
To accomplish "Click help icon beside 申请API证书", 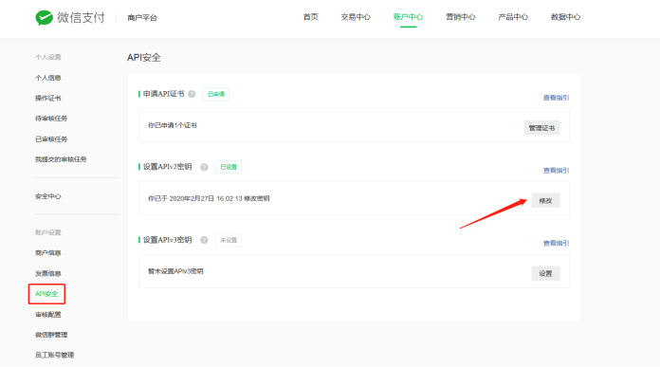I will tap(192, 94).
